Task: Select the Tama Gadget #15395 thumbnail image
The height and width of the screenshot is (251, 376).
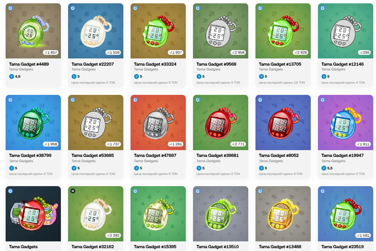Action: [158, 214]
